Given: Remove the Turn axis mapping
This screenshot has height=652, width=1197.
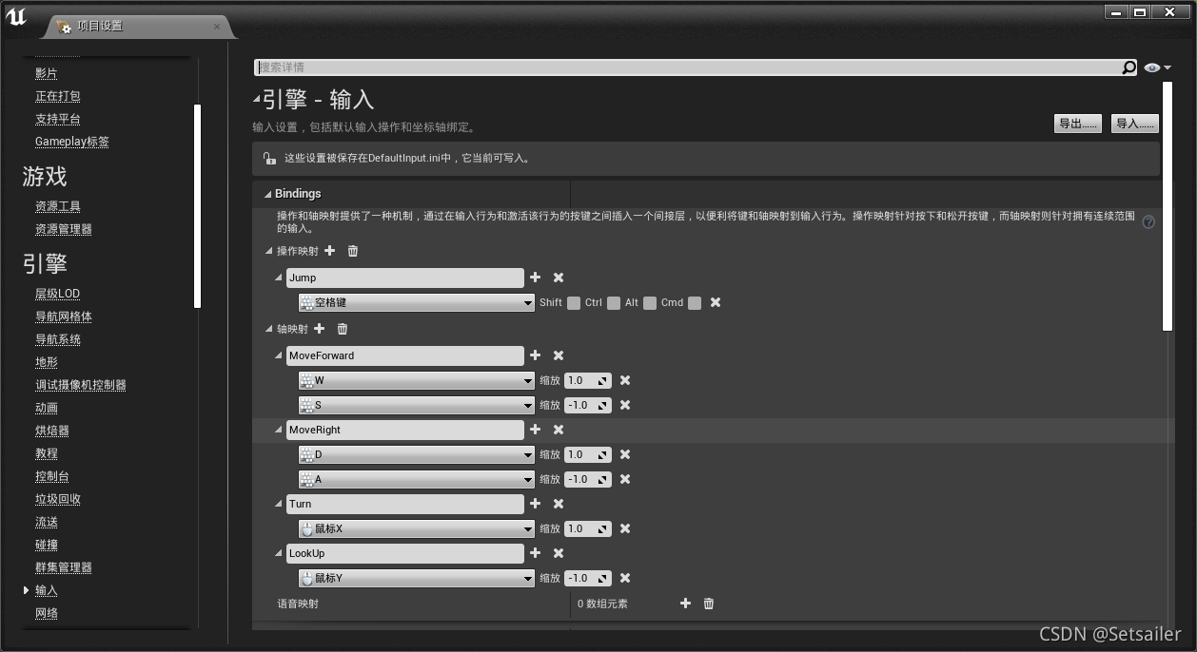Looking at the screenshot, I should click(559, 504).
